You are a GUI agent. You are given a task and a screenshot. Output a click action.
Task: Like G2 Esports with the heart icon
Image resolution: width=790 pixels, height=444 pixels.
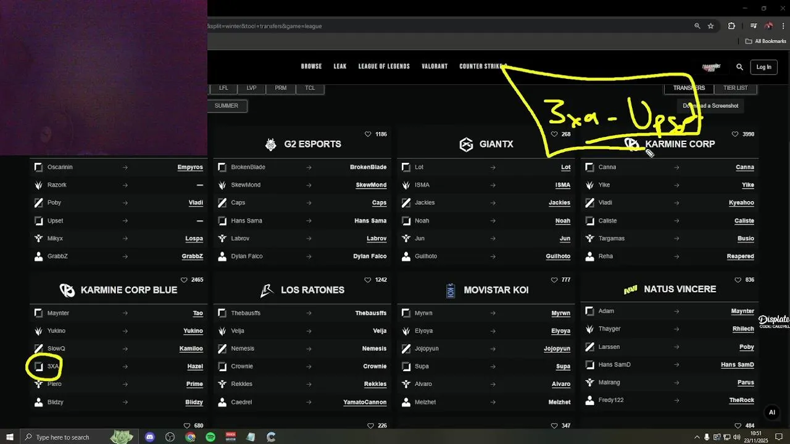pyautogui.click(x=368, y=134)
